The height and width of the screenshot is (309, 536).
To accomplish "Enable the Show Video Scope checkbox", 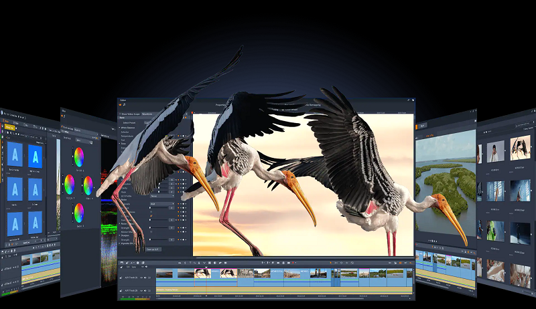I will tap(121, 114).
